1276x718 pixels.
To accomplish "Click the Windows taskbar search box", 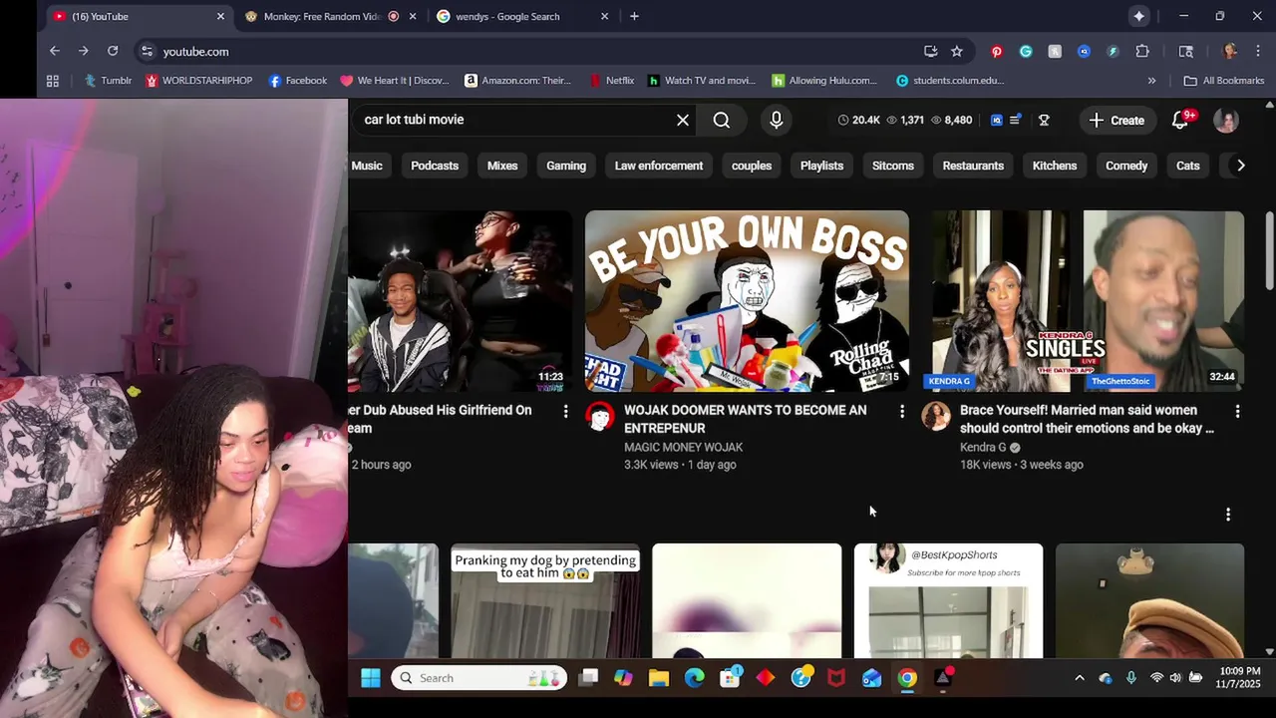I will pos(478,678).
